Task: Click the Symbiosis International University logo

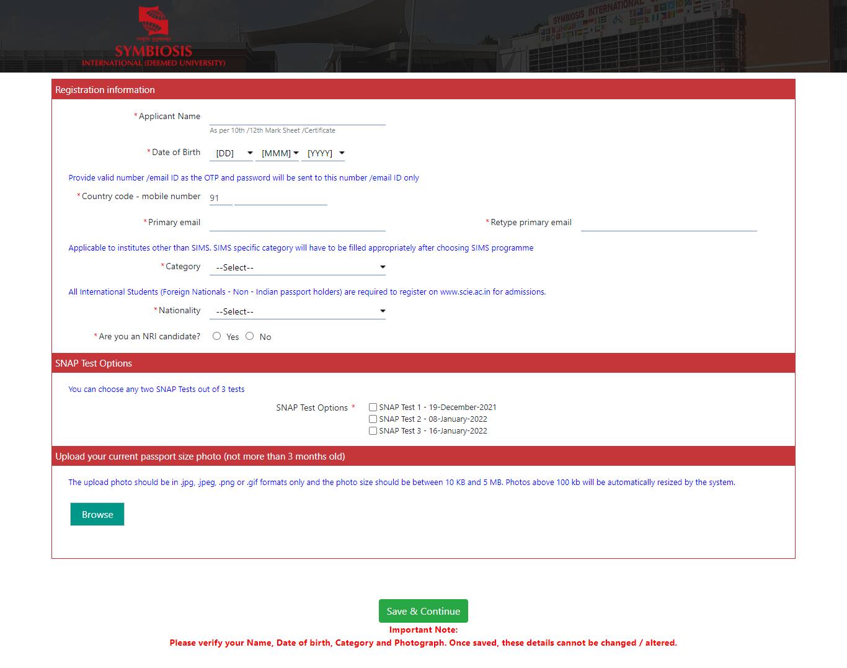Action: 153,34
